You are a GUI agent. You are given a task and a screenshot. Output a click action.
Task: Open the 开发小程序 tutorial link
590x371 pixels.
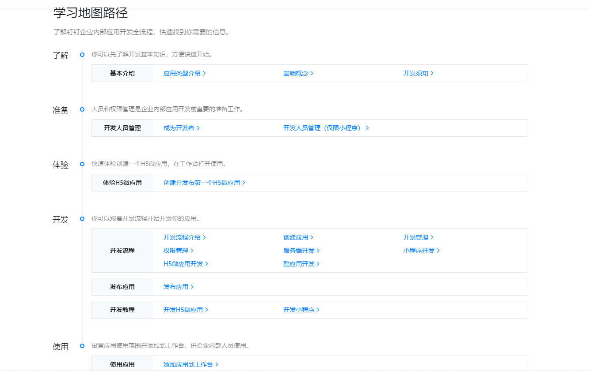coord(301,310)
